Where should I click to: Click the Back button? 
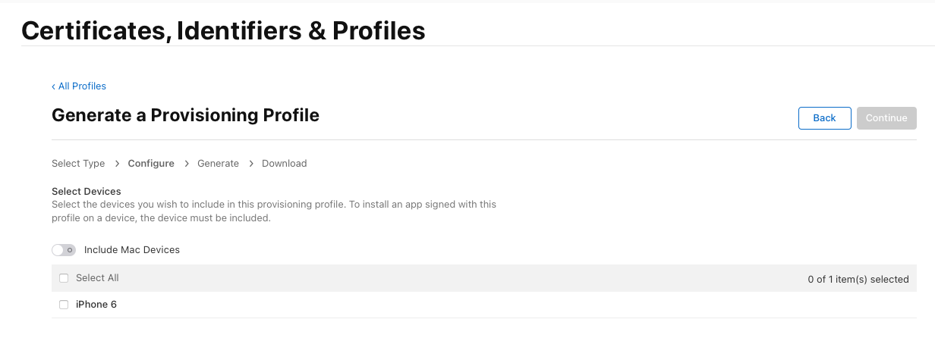click(x=824, y=118)
